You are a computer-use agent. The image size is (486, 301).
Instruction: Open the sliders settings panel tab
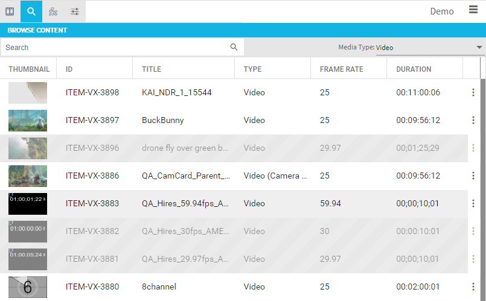pos(75,11)
